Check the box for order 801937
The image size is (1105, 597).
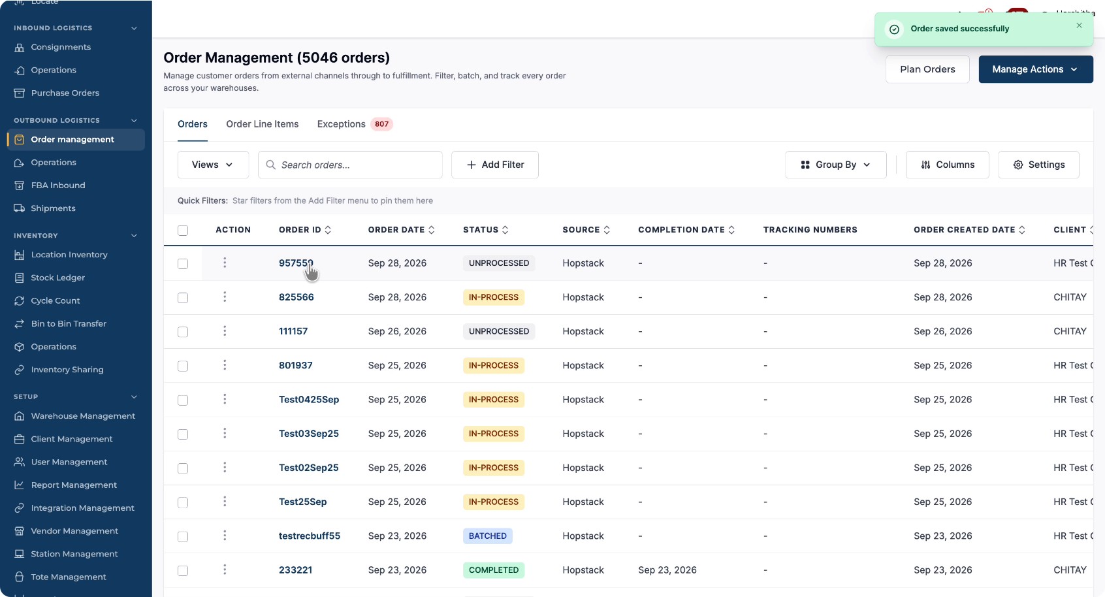tap(183, 366)
